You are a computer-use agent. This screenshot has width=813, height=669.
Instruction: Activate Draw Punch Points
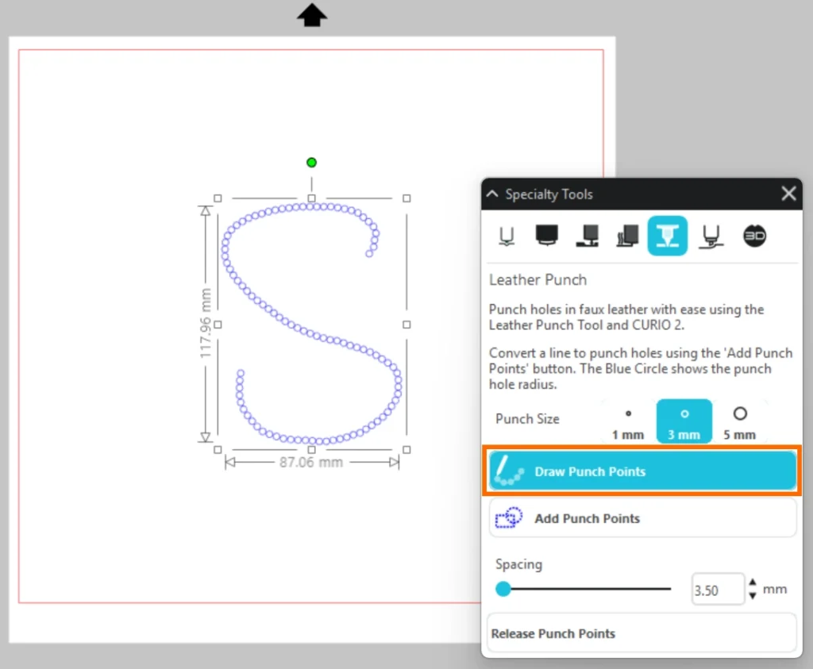[642, 471]
